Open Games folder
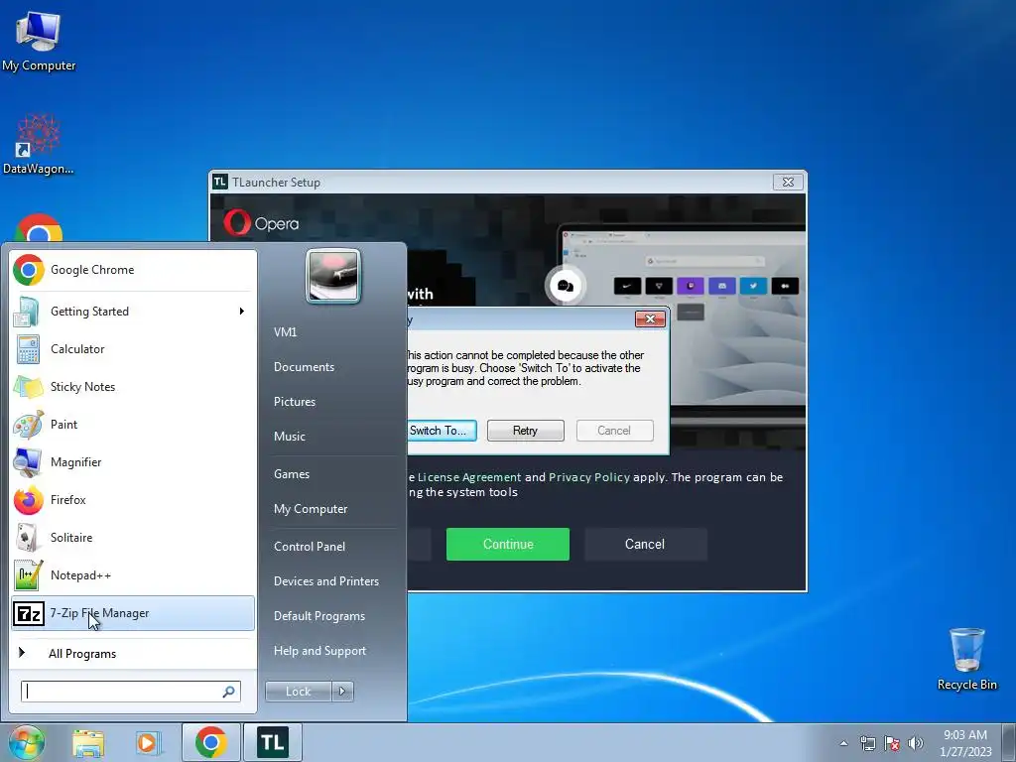The height and width of the screenshot is (762, 1016). [292, 473]
